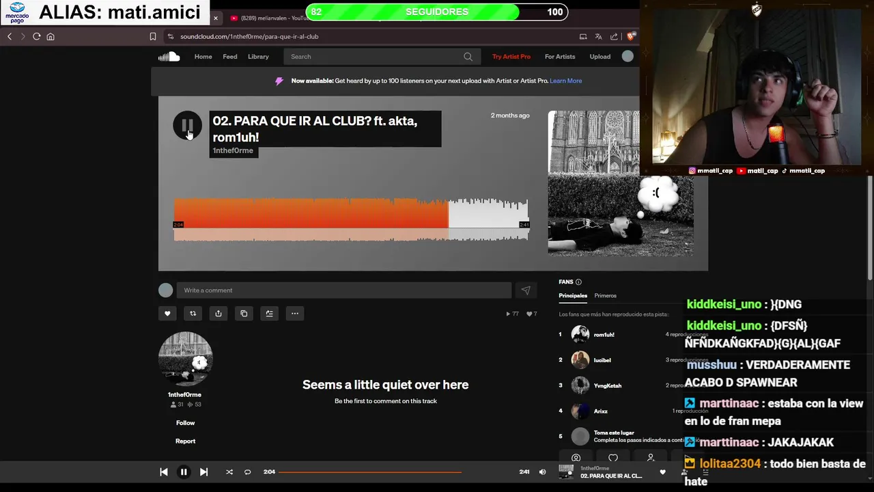Follow 1nthef0rme with the Follow button
The image size is (874, 492).
click(x=185, y=423)
